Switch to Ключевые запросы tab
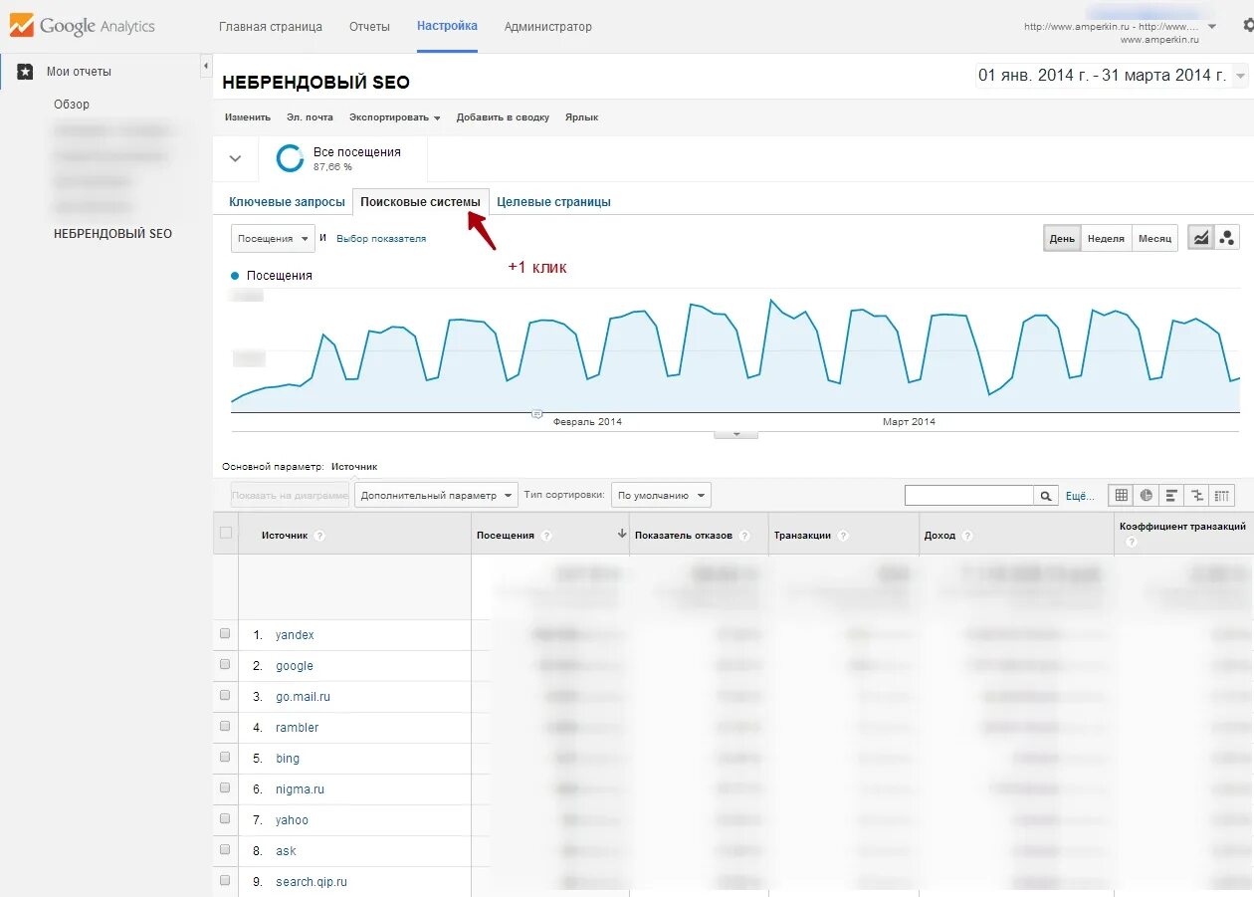 pyautogui.click(x=287, y=202)
